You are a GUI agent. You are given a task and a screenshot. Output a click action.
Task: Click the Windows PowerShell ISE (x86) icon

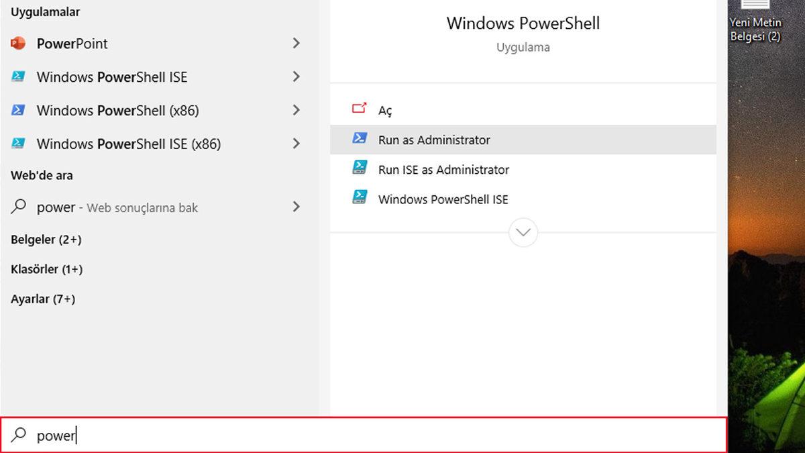18,144
